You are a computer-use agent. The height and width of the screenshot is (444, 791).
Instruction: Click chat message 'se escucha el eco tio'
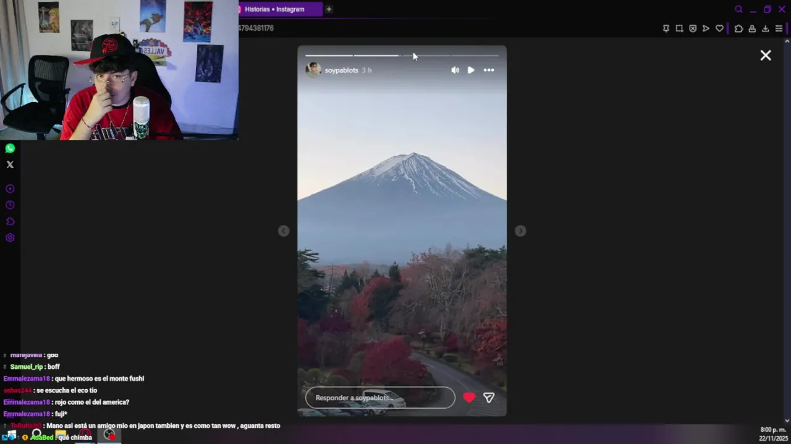[x=66, y=390]
